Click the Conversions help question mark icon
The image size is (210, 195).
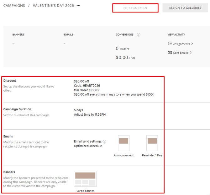point(139,35)
